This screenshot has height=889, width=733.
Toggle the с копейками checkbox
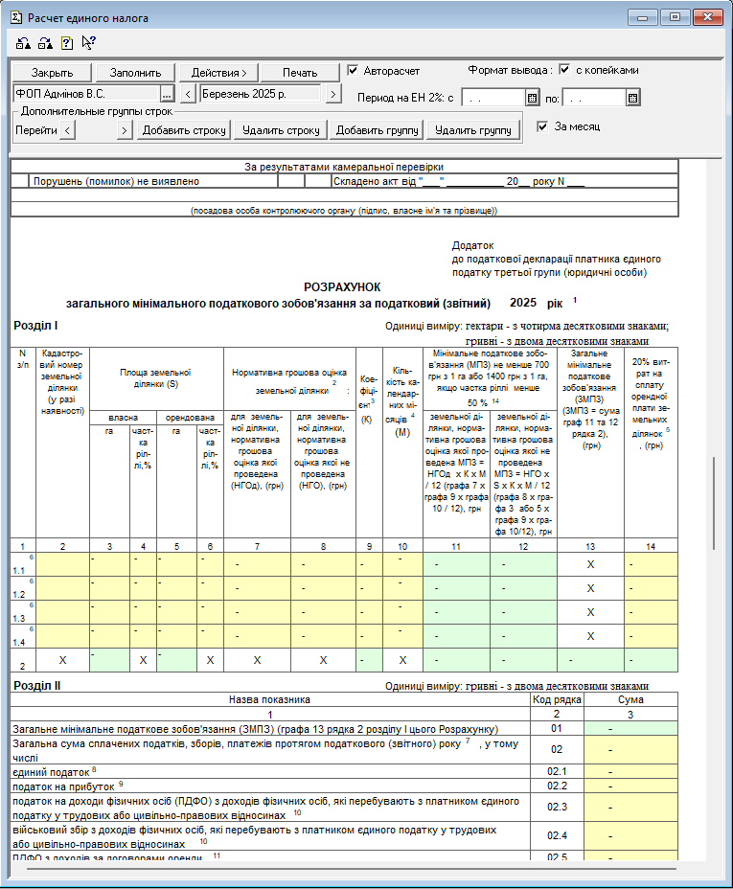click(x=564, y=70)
